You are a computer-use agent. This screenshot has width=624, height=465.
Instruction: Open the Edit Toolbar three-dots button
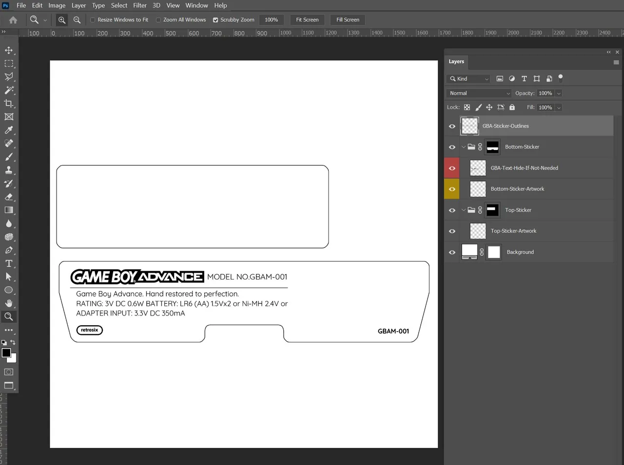pyautogui.click(x=9, y=330)
